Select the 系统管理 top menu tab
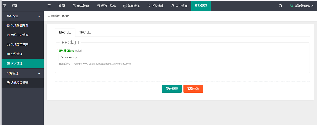This screenshot has height=125, width=317. [x=201, y=6]
